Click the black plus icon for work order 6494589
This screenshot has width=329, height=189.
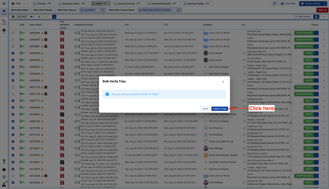(x=46, y=33)
